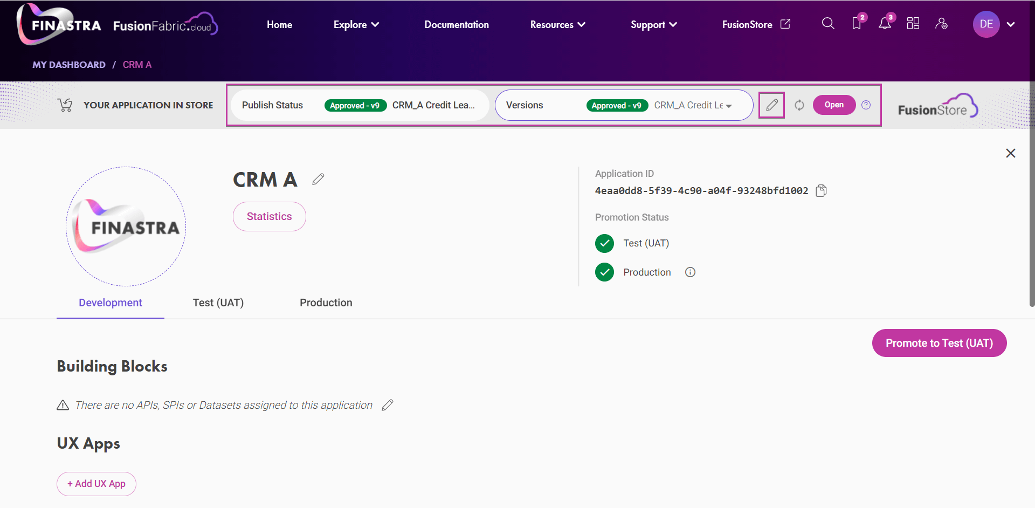Go to the Home menu

[279, 24]
